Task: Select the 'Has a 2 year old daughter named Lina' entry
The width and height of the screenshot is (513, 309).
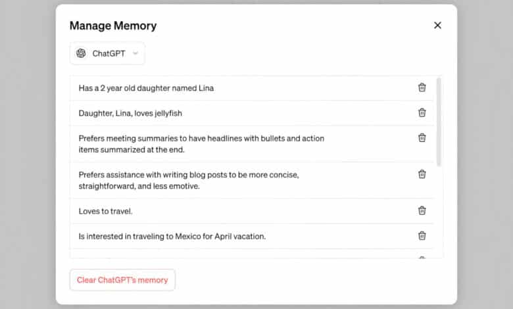Action: (x=252, y=88)
